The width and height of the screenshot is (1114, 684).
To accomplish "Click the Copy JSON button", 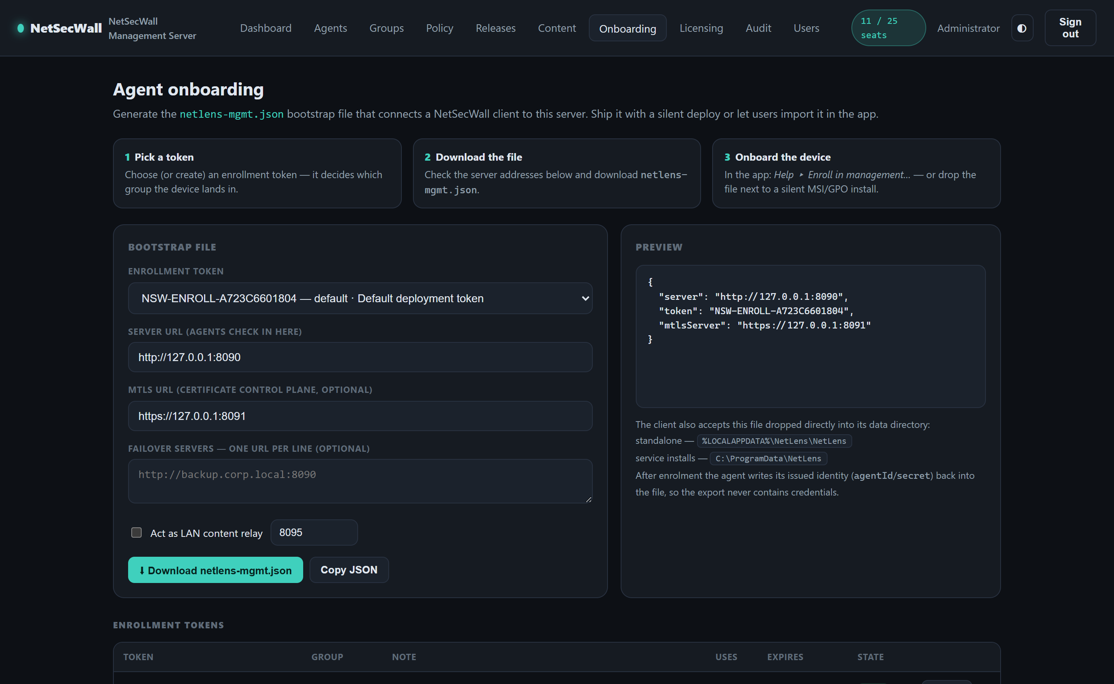I will [349, 570].
